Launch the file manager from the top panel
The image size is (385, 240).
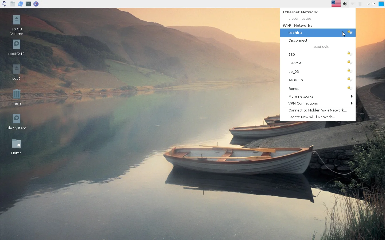(x=13, y=4)
